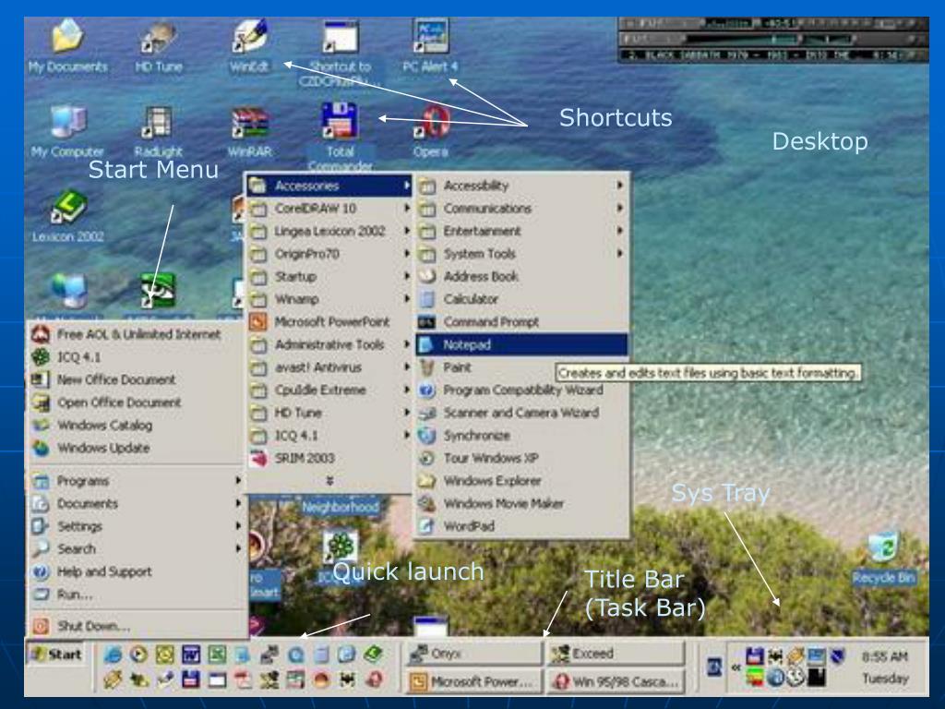Expand the Entertainment submenu

pyautogui.click(x=521, y=231)
